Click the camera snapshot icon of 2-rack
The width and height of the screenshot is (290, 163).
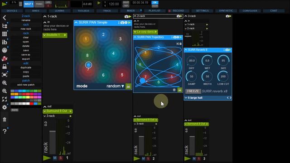(x=178, y=16)
